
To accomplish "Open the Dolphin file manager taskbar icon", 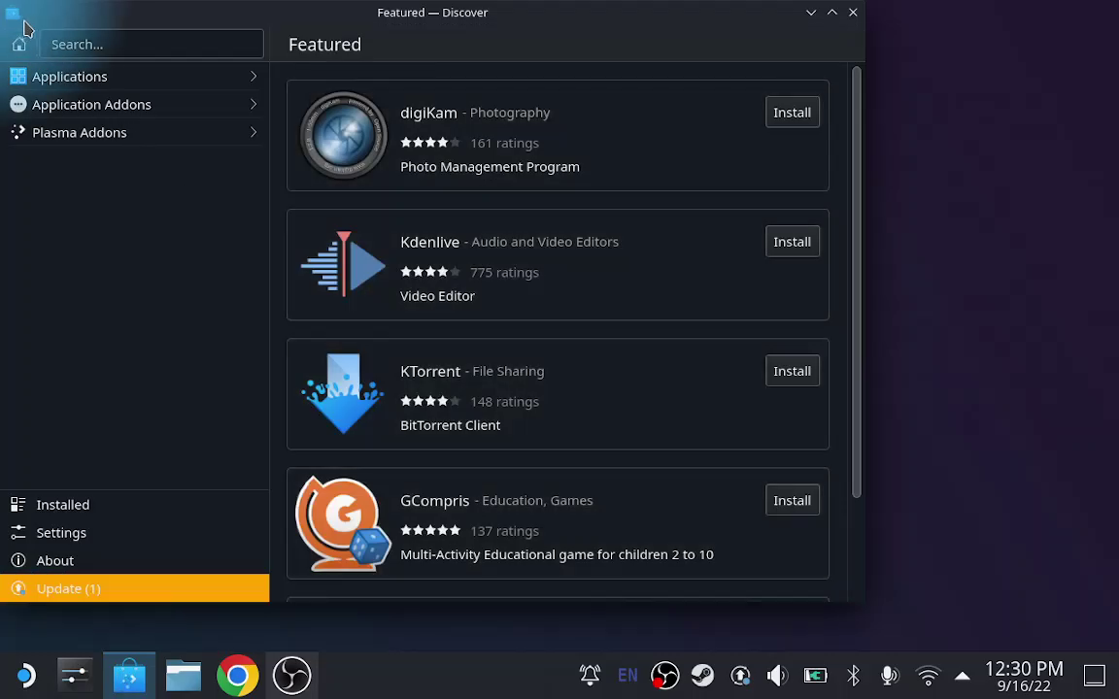I will (184, 675).
